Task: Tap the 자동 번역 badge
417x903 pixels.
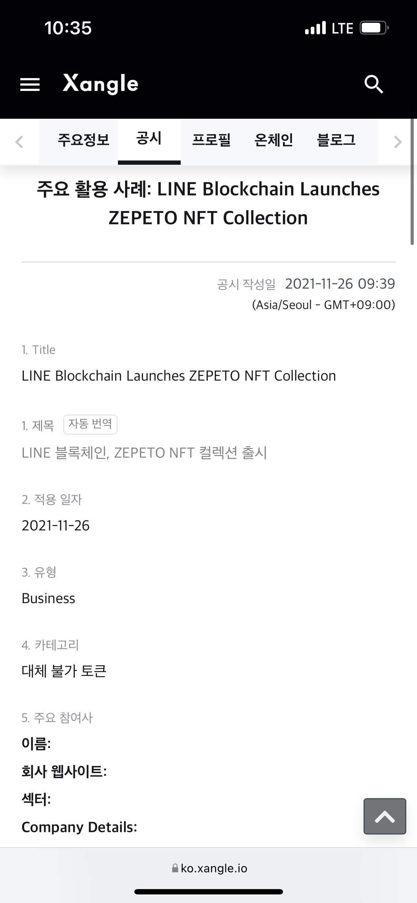Action: click(x=90, y=424)
